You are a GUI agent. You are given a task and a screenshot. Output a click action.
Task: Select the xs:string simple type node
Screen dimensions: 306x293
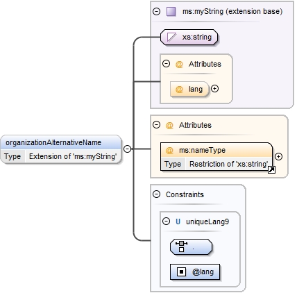[189, 37]
